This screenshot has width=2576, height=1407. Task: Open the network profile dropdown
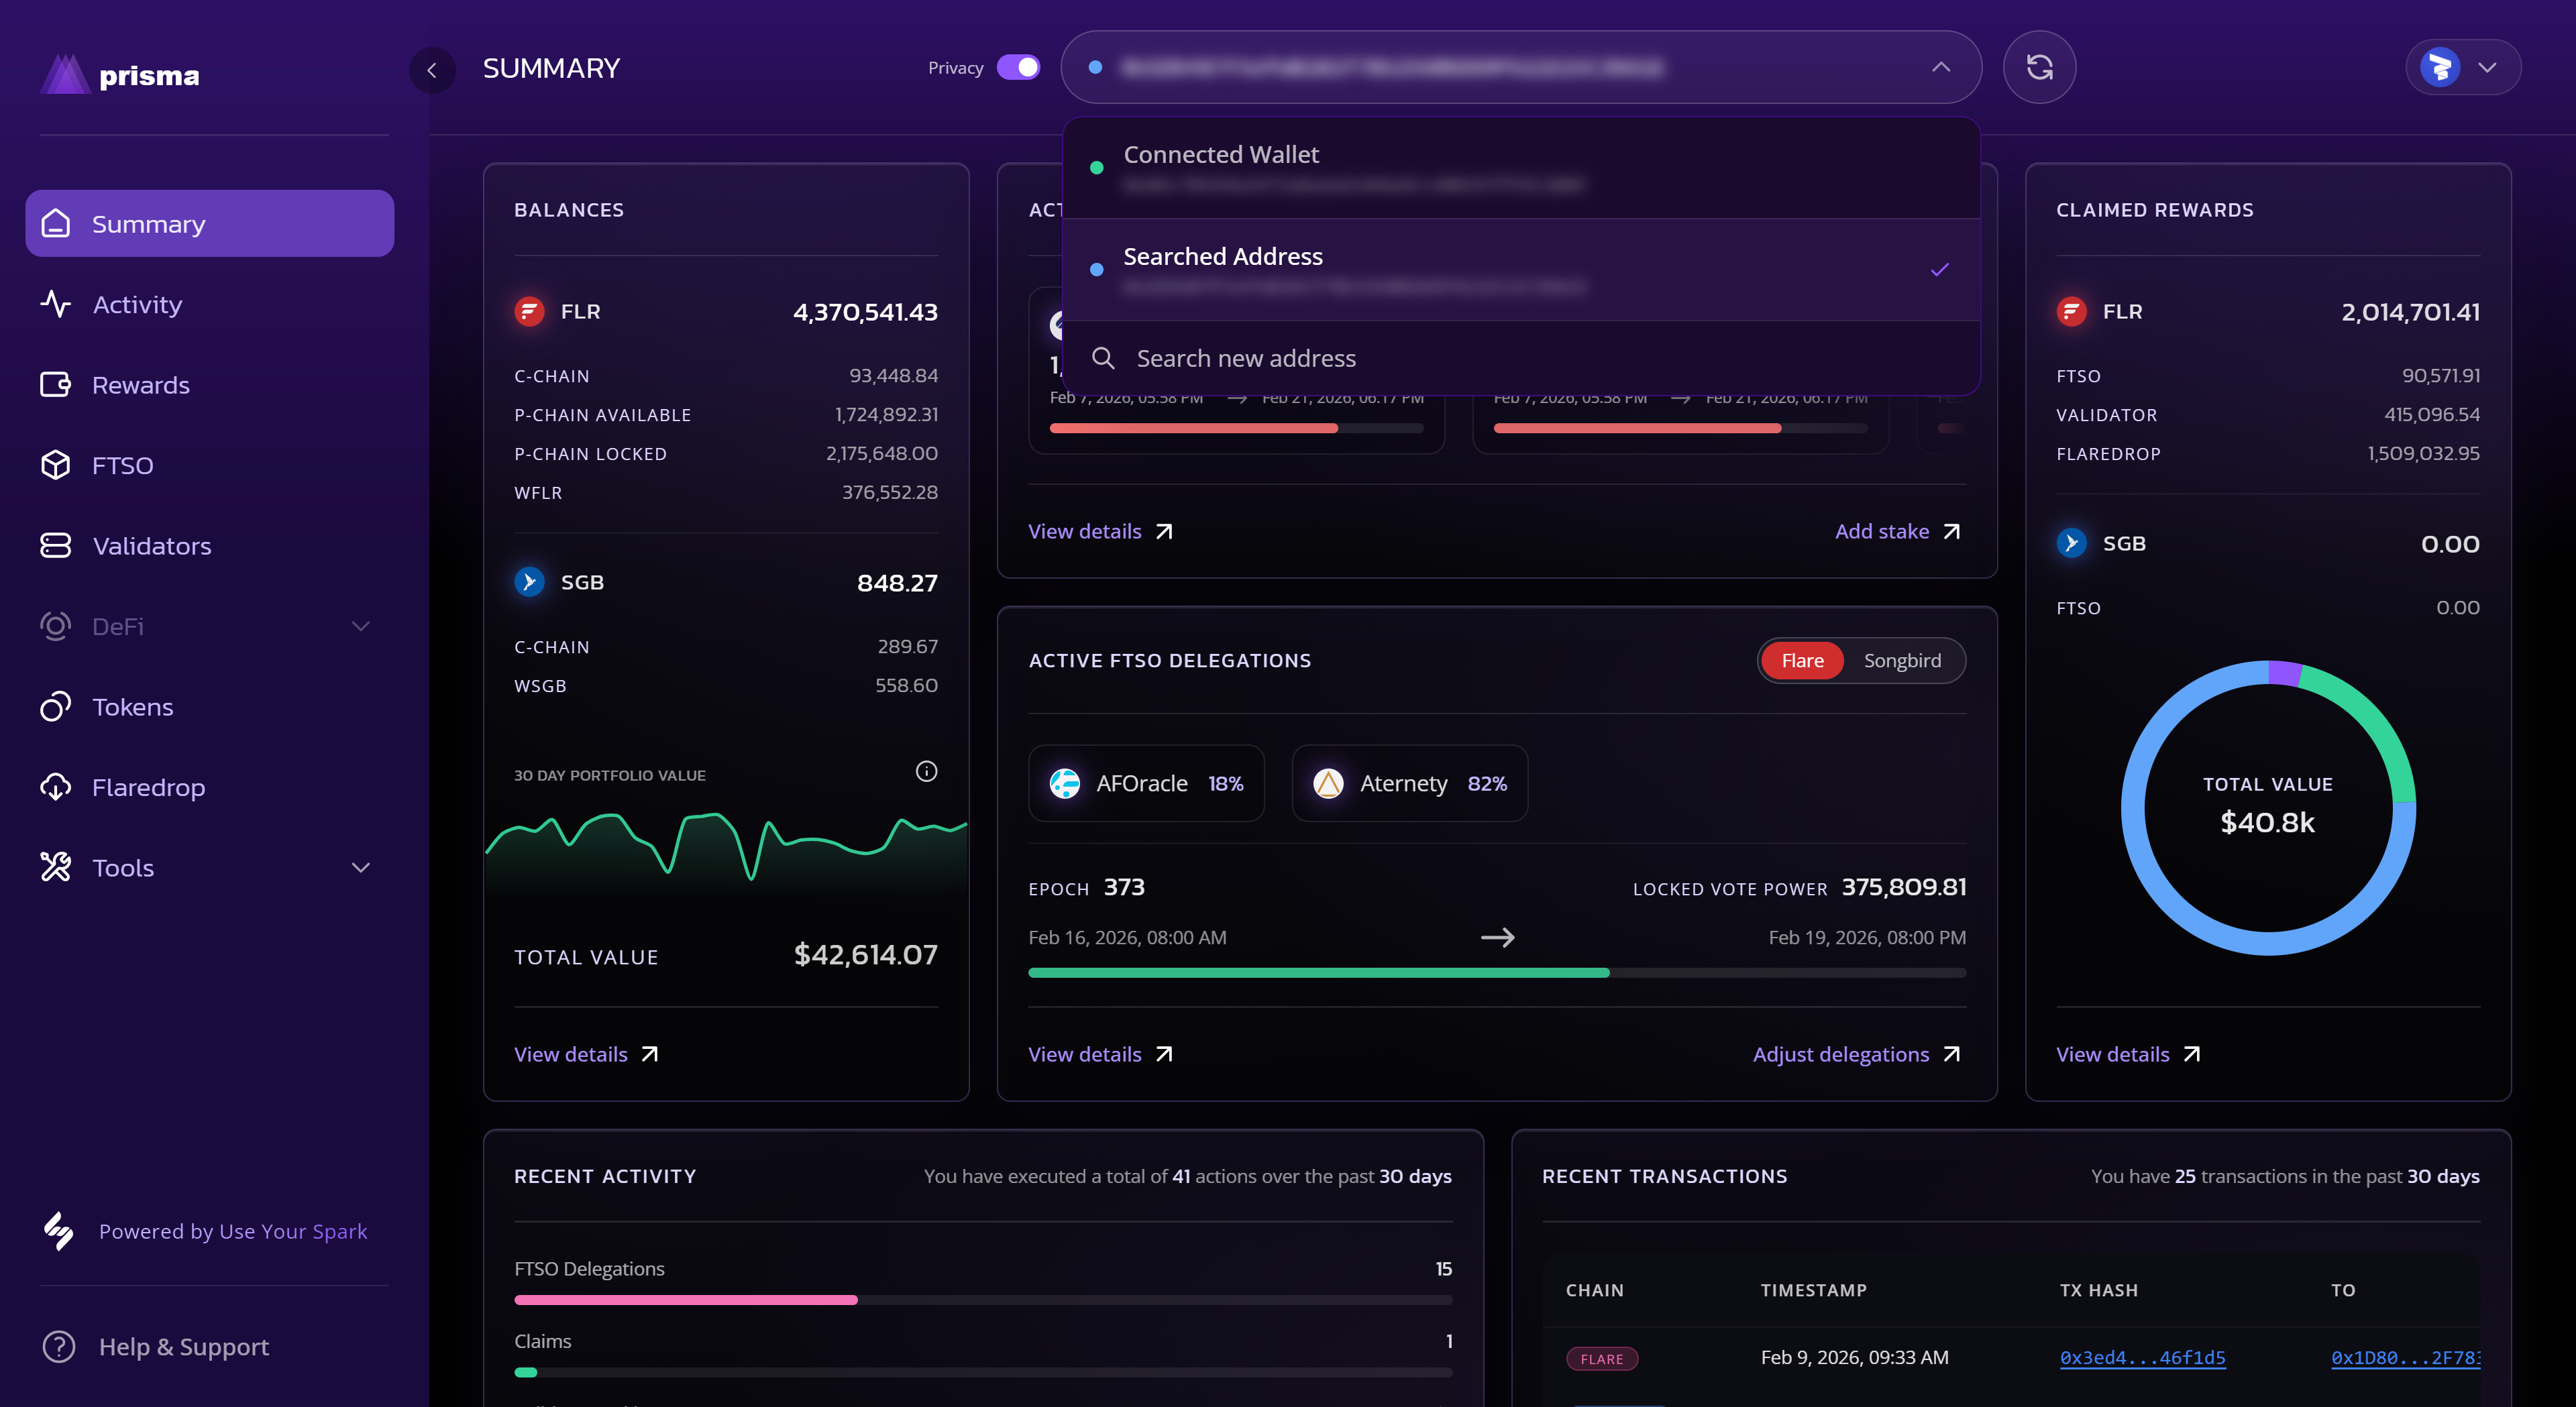pyautogui.click(x=2462, y=67)
